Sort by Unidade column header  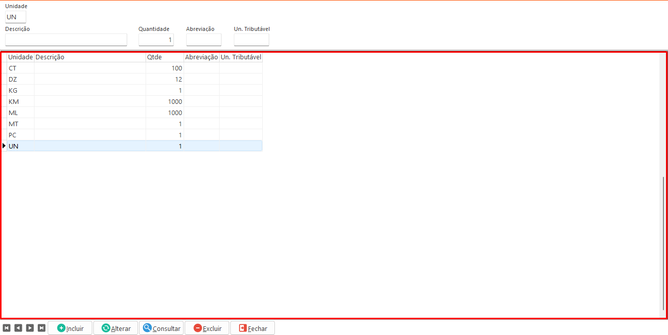(x=20, y=57)
